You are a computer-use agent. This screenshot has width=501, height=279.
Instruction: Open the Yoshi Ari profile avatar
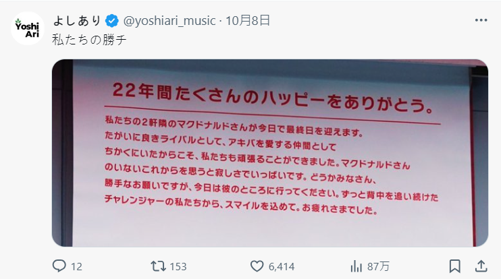[28, 28]
